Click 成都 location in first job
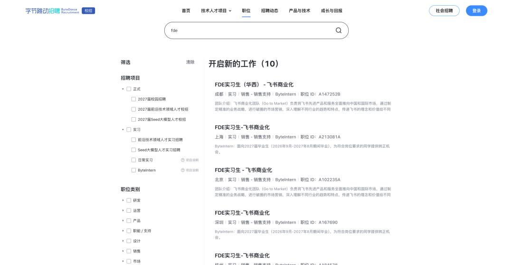 [x=219, y=94]
